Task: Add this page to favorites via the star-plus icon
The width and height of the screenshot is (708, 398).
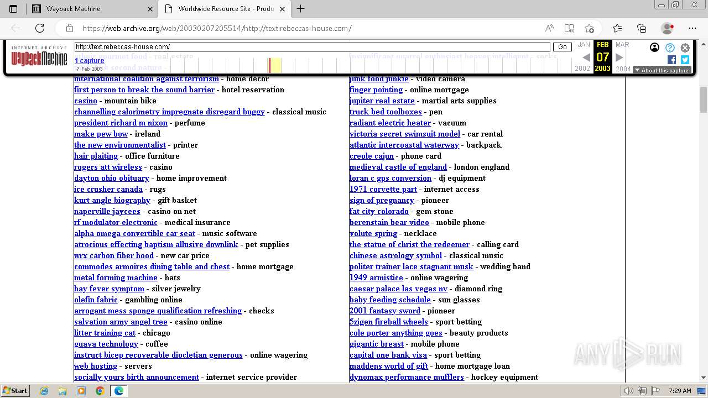Action: coord(589,28)
